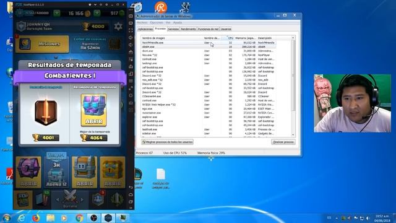
Task: Click Nox sidebar recent apps button
Action: pos(131,202)
